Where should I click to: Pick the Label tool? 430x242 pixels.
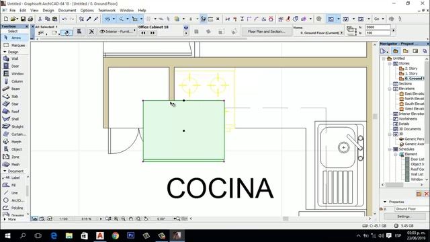click(13, 177)
